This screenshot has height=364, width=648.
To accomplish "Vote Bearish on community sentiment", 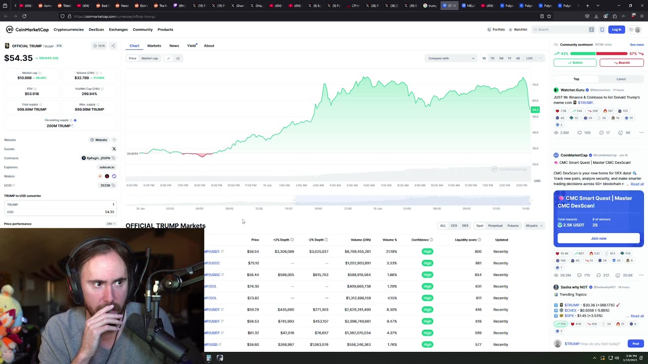I will [x=622, y=63].
